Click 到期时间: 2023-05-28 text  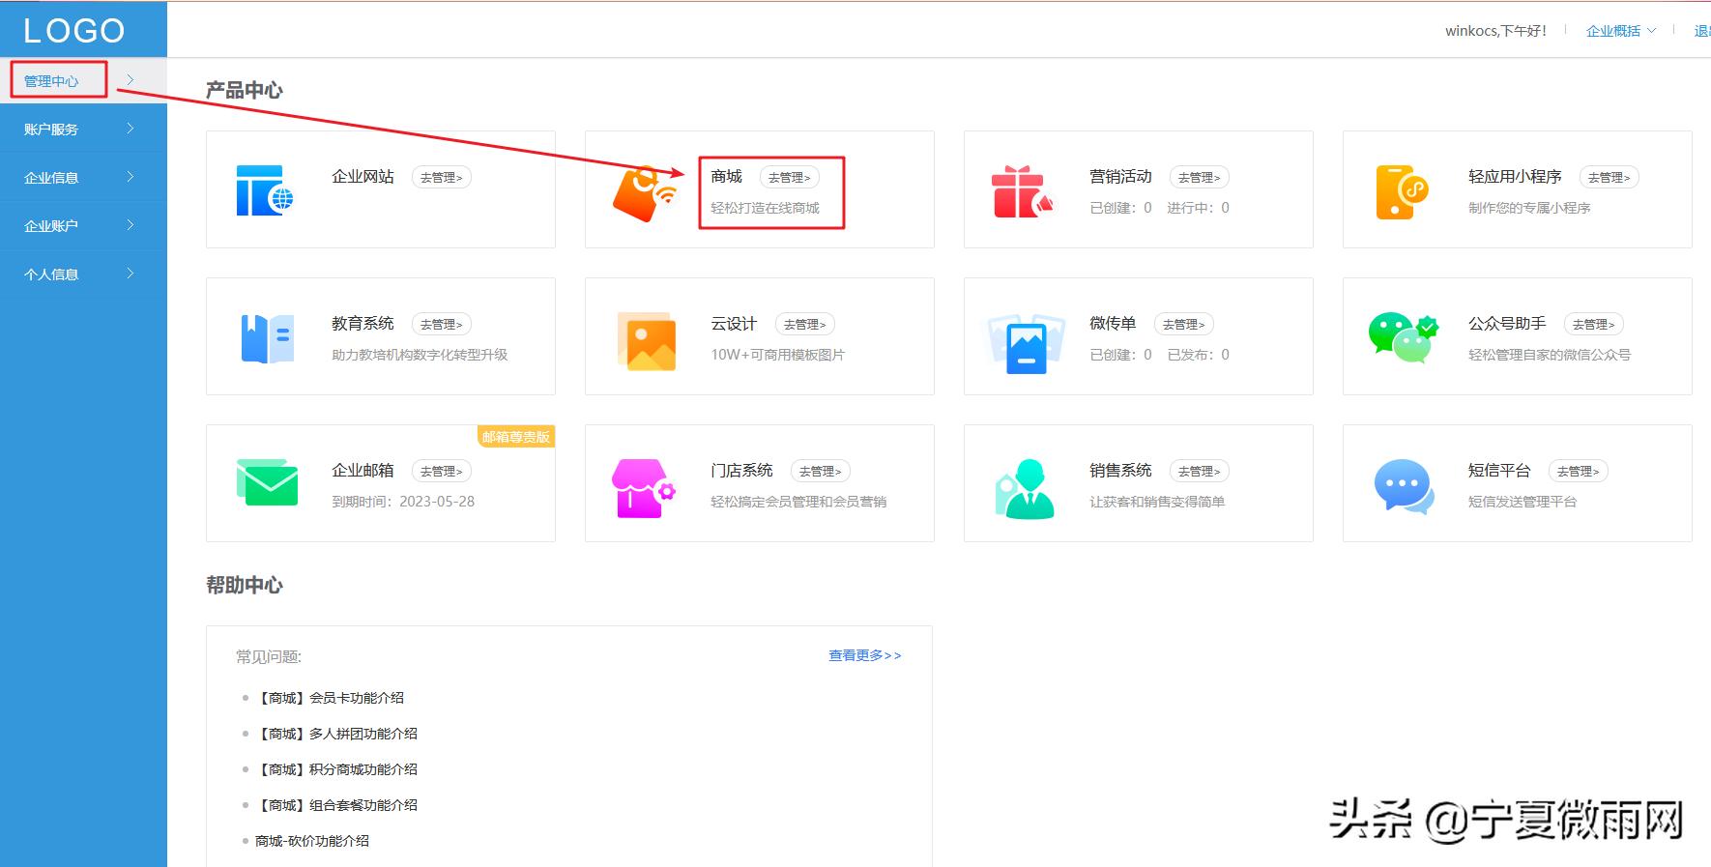pyautogui.click(x=403, y=502)
